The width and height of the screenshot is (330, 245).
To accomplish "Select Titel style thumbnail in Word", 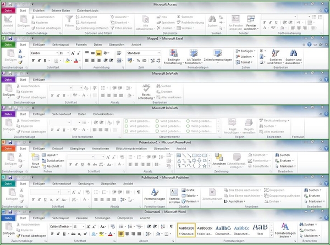I will [260, 230].
